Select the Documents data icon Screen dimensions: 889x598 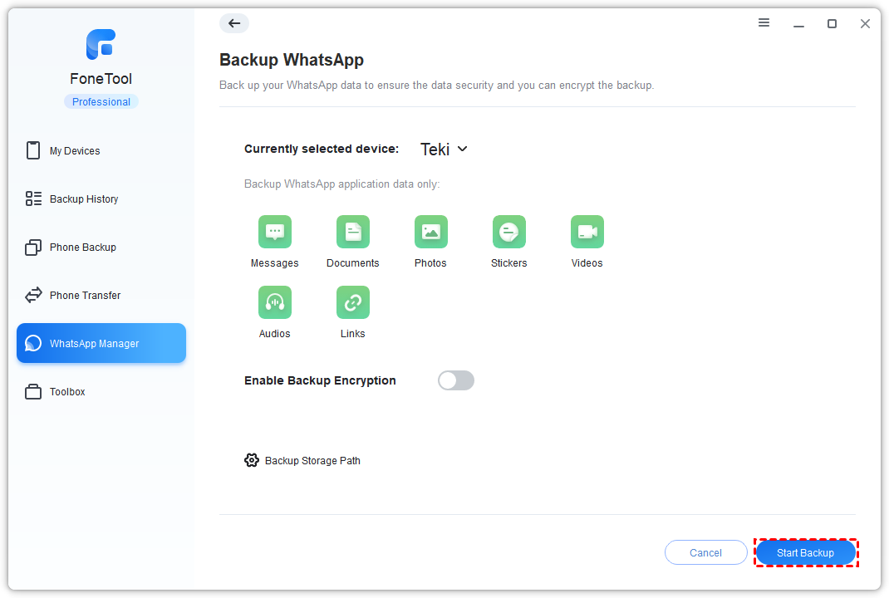point(352,232)
